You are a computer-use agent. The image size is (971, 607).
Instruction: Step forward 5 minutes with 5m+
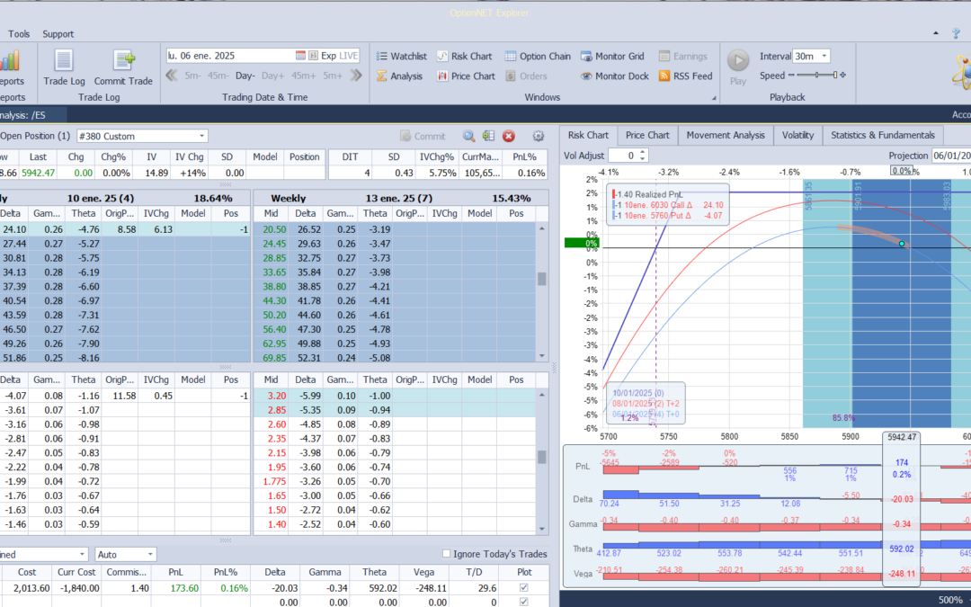tap(333, 76)
